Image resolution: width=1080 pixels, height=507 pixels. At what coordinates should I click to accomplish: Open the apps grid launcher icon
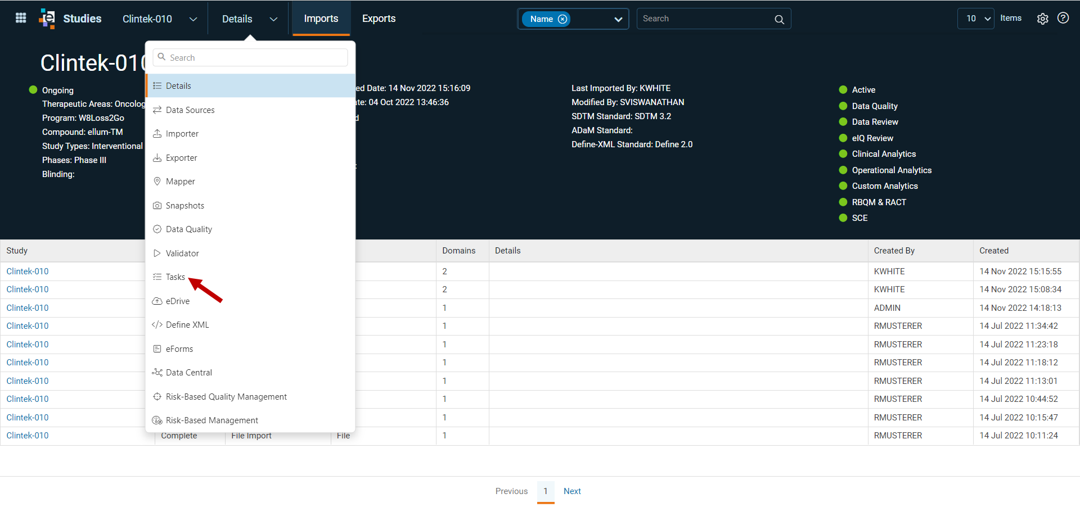21,18
